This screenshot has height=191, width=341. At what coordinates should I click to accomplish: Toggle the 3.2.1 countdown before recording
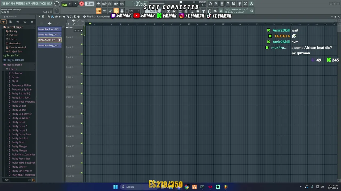coord(110,4)
